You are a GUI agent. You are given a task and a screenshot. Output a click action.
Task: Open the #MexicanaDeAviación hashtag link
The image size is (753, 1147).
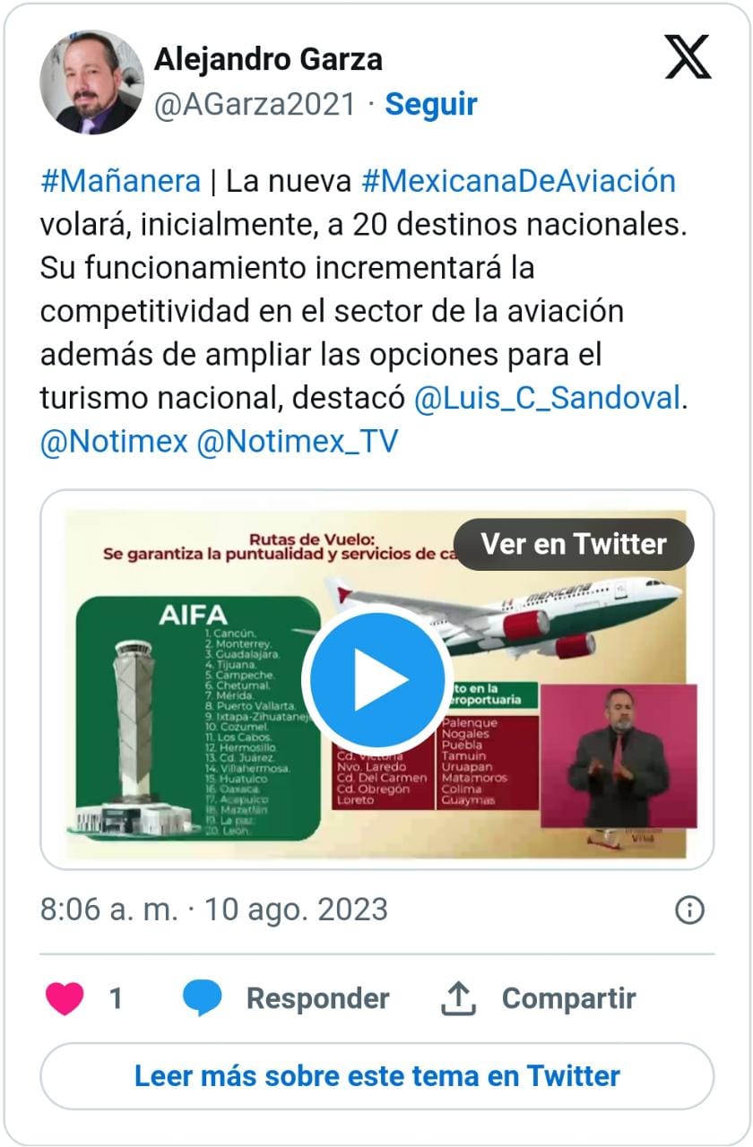point(518,181)
